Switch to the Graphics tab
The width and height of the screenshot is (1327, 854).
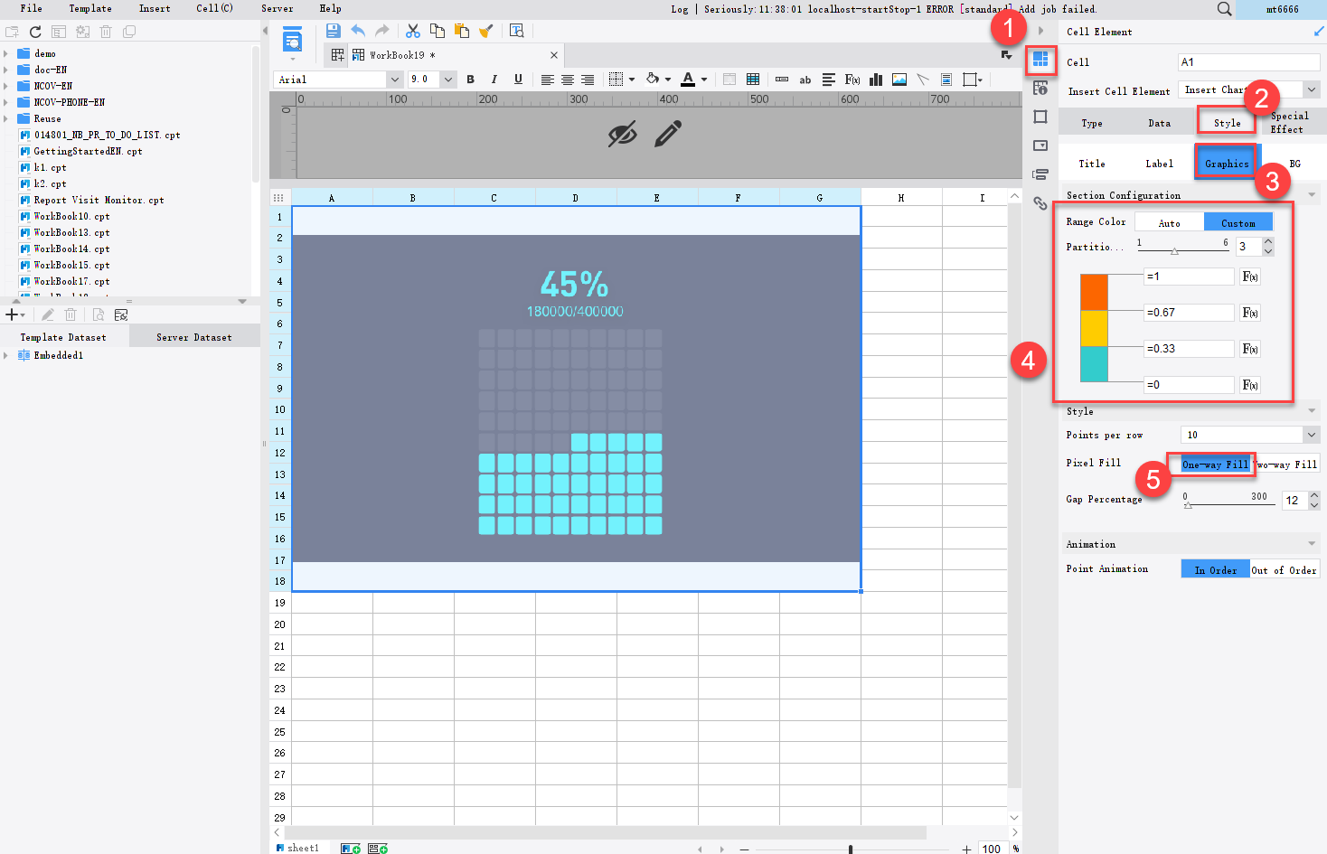pyautogui.click(x=1226, y=163)
